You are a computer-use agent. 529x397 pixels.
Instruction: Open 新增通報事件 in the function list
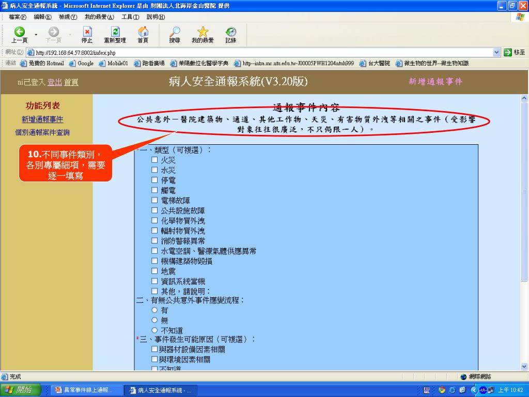click(x=42, y=119)
